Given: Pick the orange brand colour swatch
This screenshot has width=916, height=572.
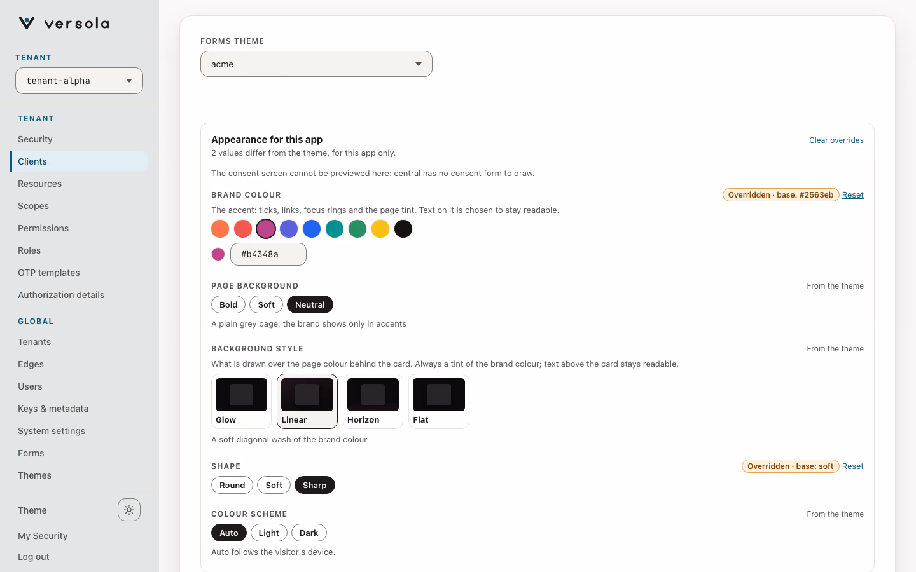Looking at the screenshot, I should (220, 229).
